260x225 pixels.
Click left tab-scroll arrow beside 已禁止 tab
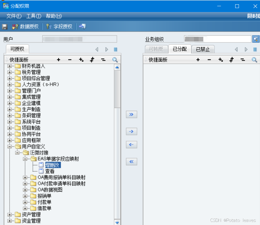pos(236,49)
